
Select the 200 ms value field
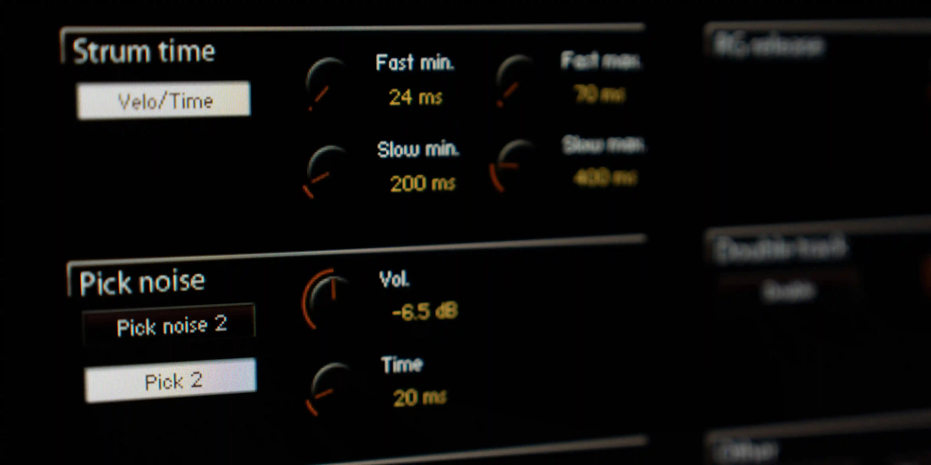pyautogui.click(x=422, y=183)
